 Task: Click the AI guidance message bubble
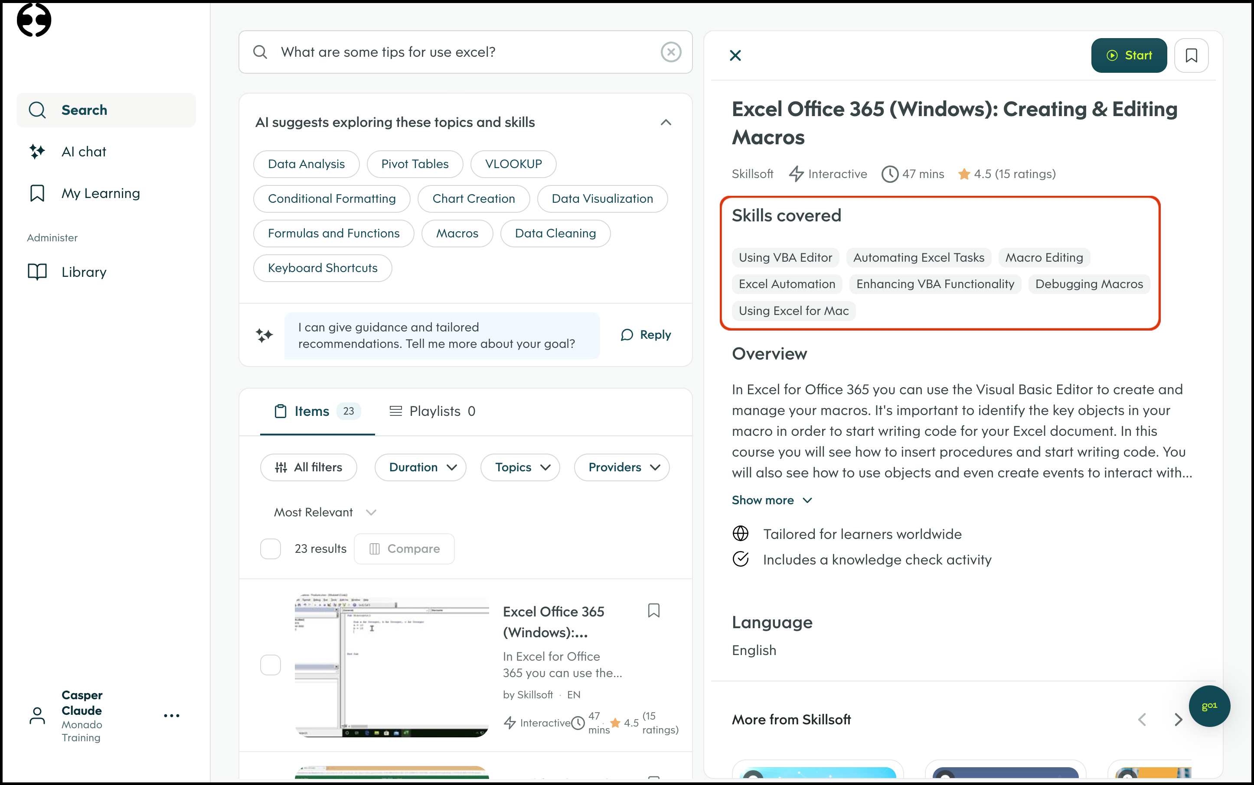pos(442,335)
